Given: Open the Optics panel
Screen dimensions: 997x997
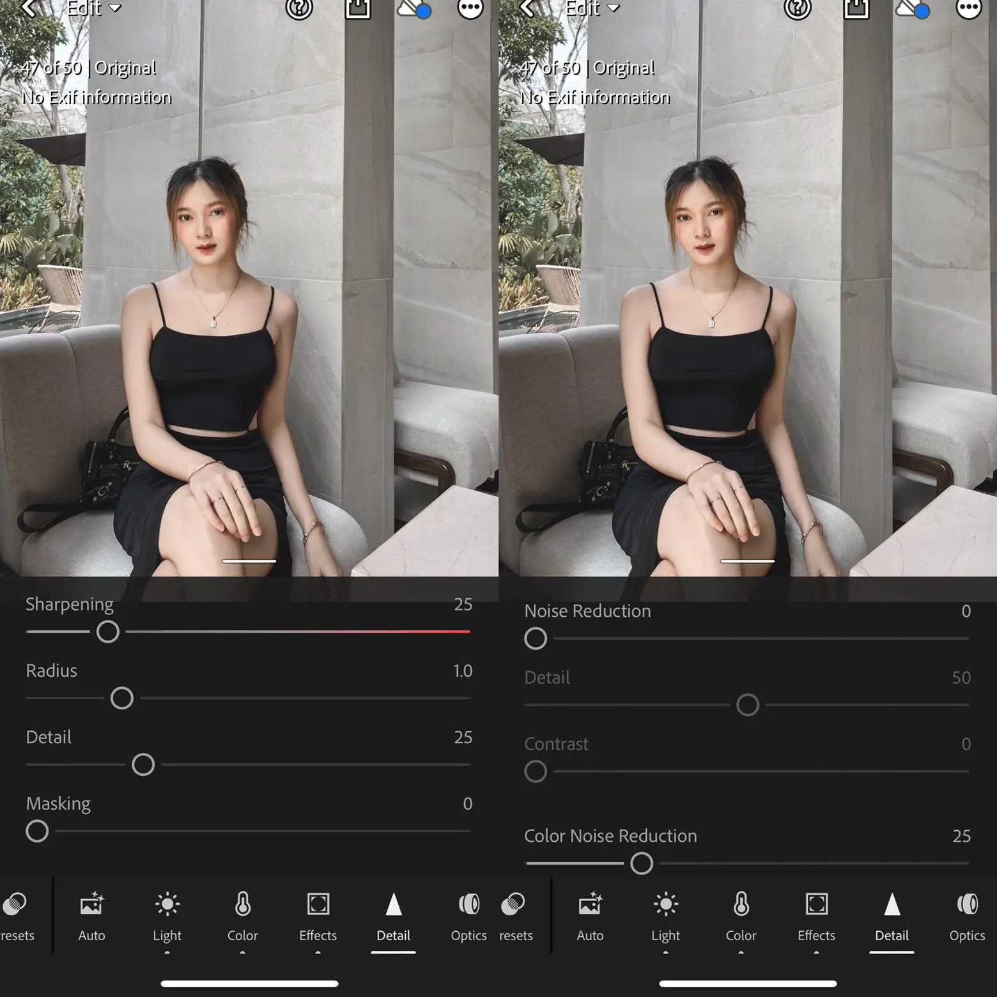Looking at the screenshot, I should pyautogui.click(x=468, y=916).
